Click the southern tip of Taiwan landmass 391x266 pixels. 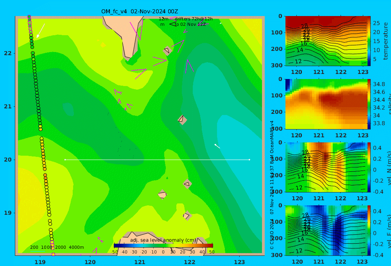tap(128, 59)
